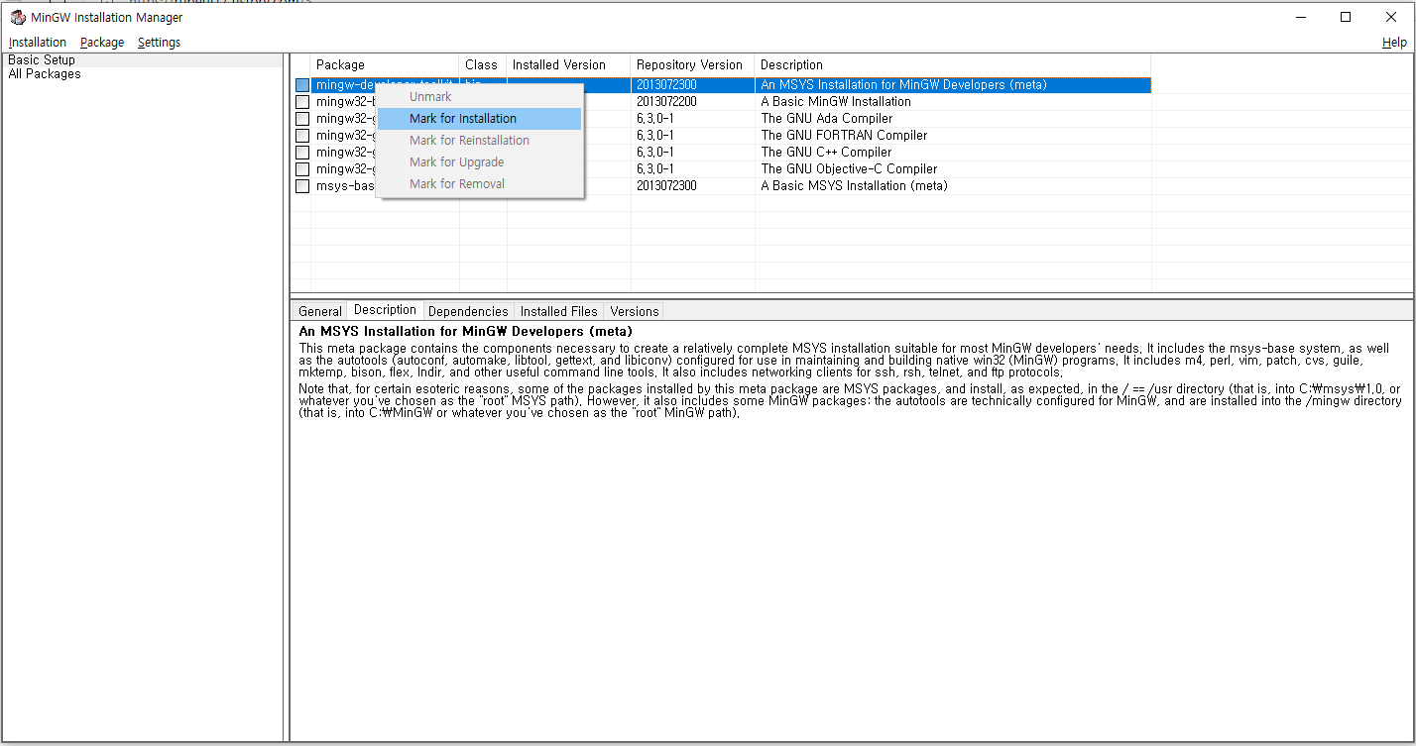Open the Settings menu
Image resolution: width=1416 pixels, height=746 pixels.
tap(159, 43)
